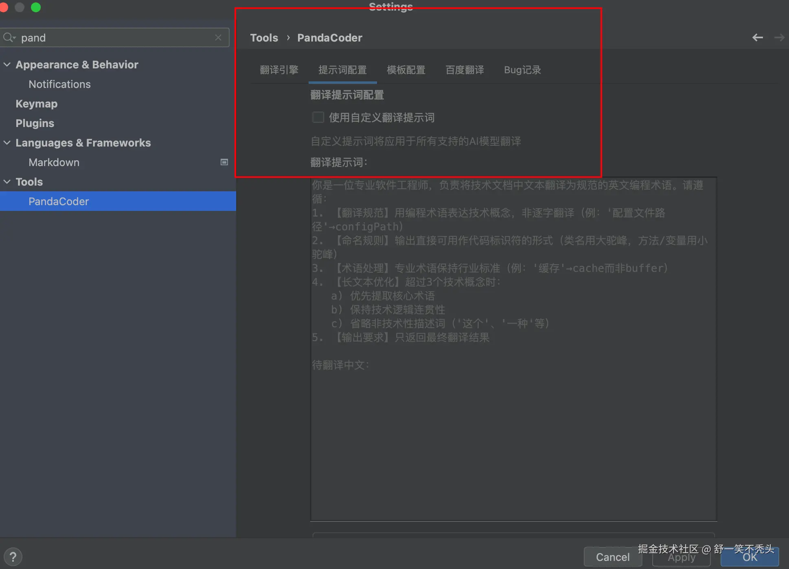This screenshot has width=789, height=569.
Task: Clear the search box using the X icon
Action: (219, 37)
